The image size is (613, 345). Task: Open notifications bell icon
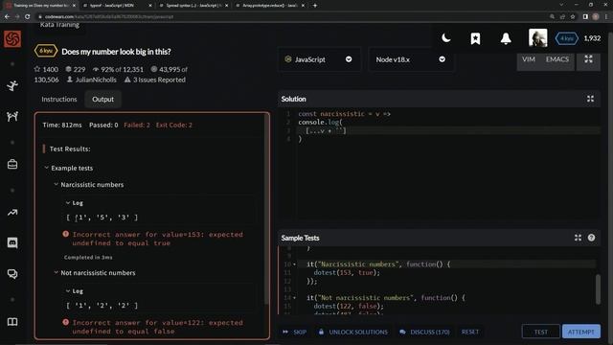pyautogui.click(x=506, y=38)
